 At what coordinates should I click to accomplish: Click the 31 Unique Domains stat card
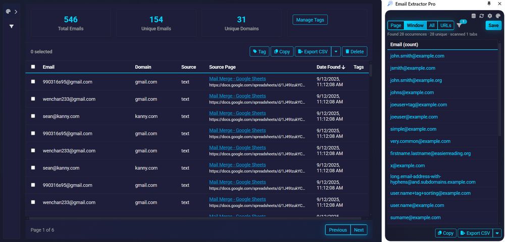coord(241,23)
